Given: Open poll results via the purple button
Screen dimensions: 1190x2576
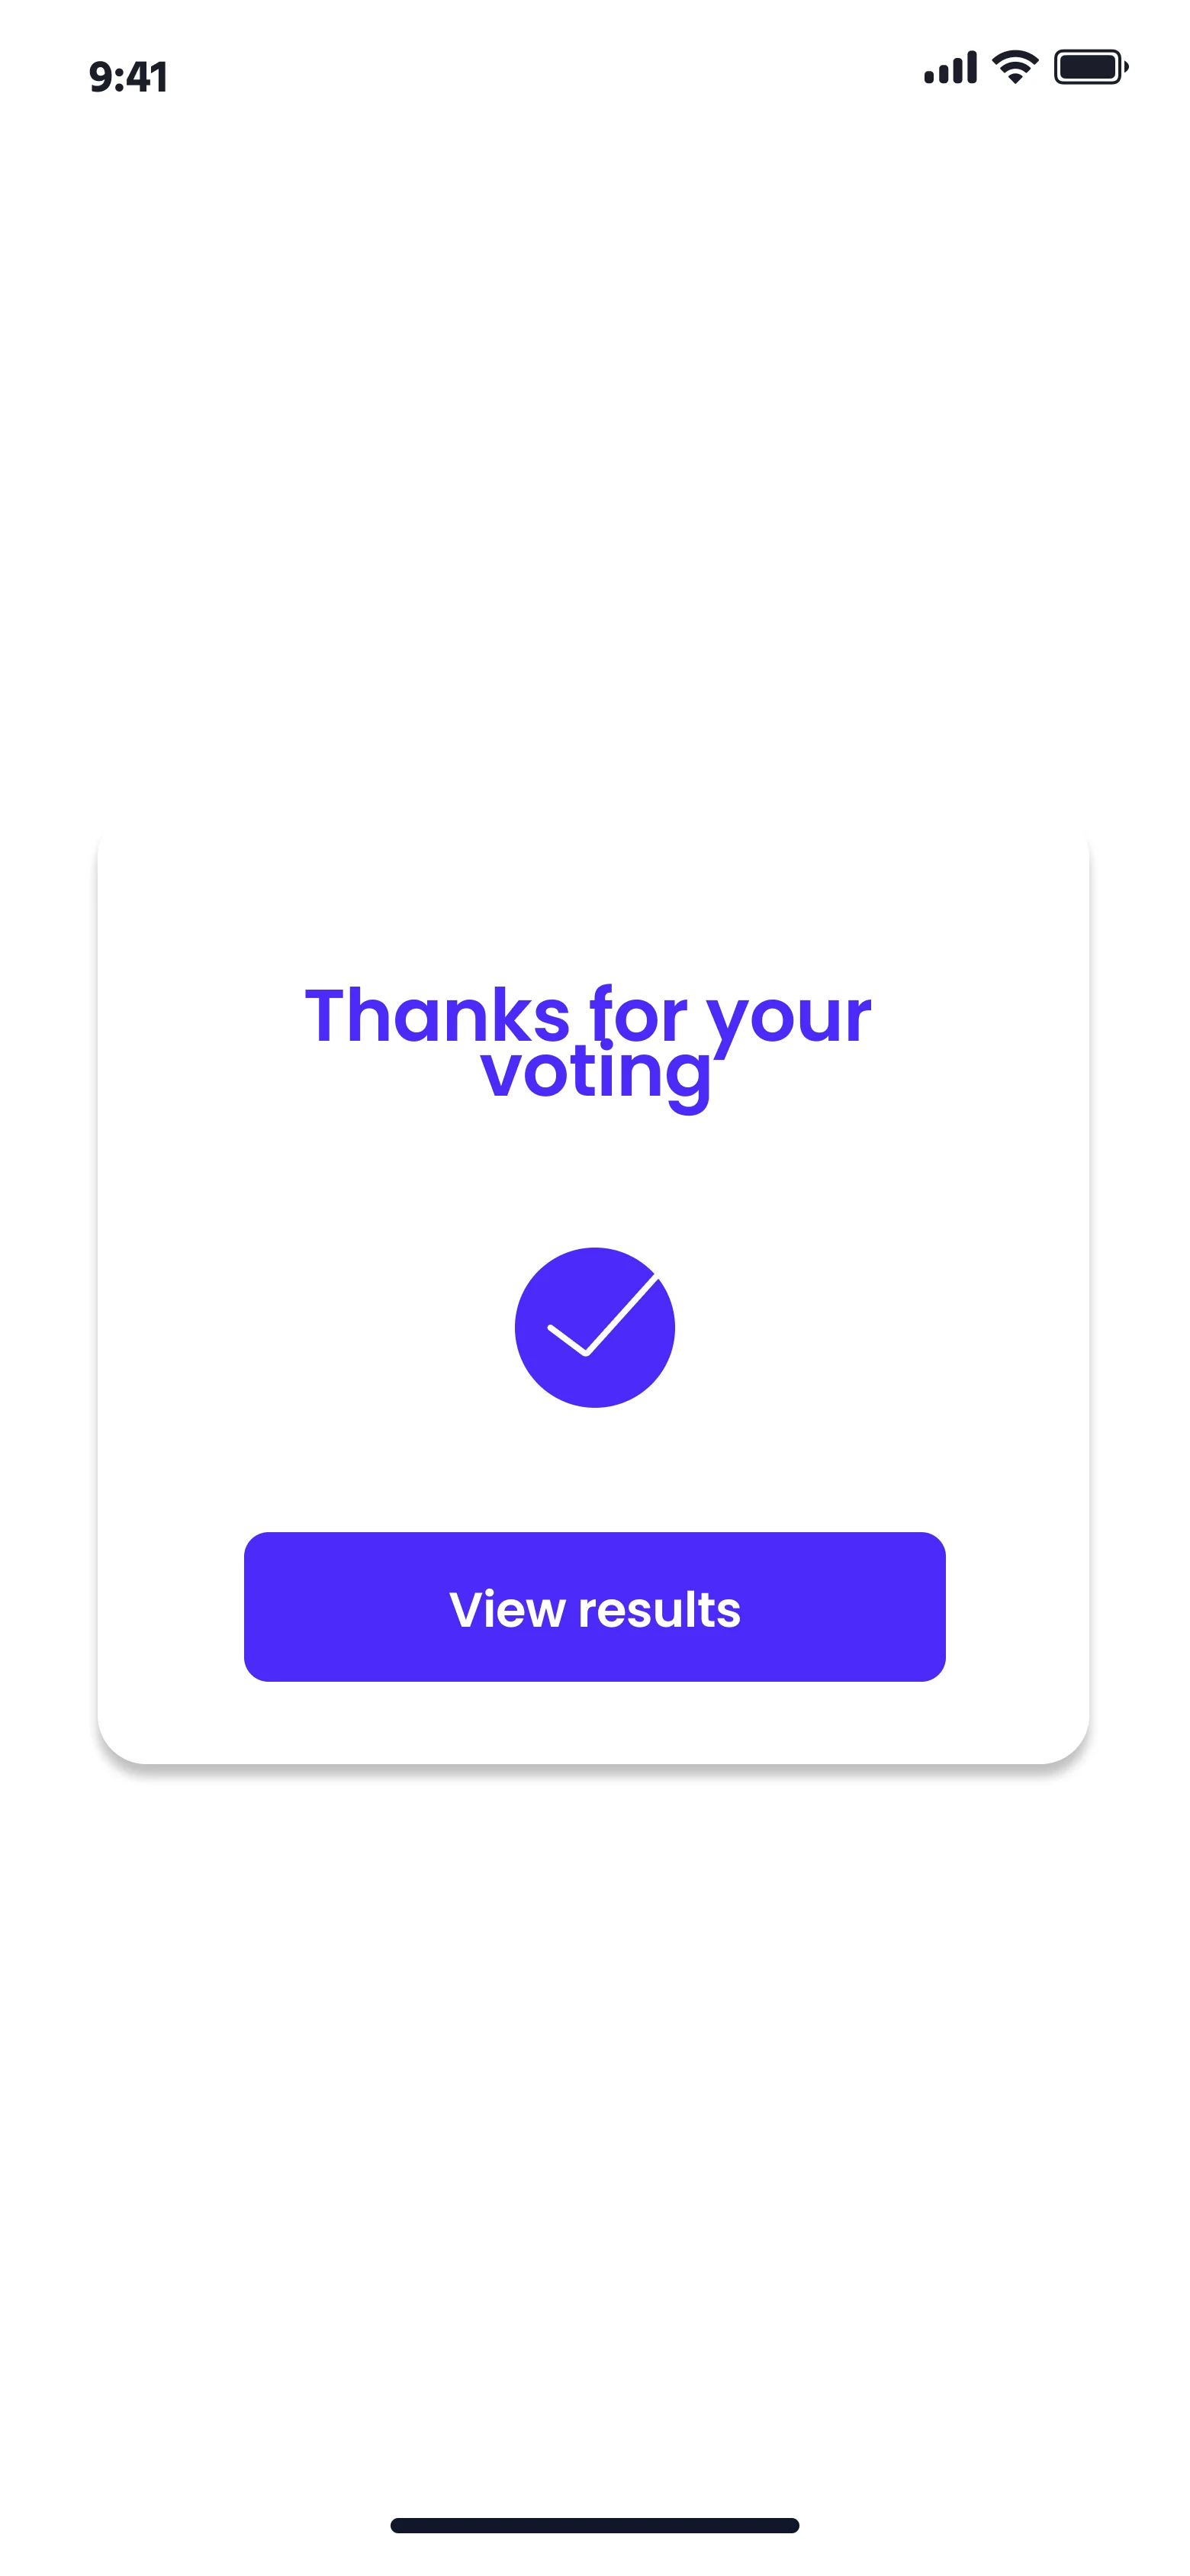Looking at the screenshot, I should coord(594,1606).
